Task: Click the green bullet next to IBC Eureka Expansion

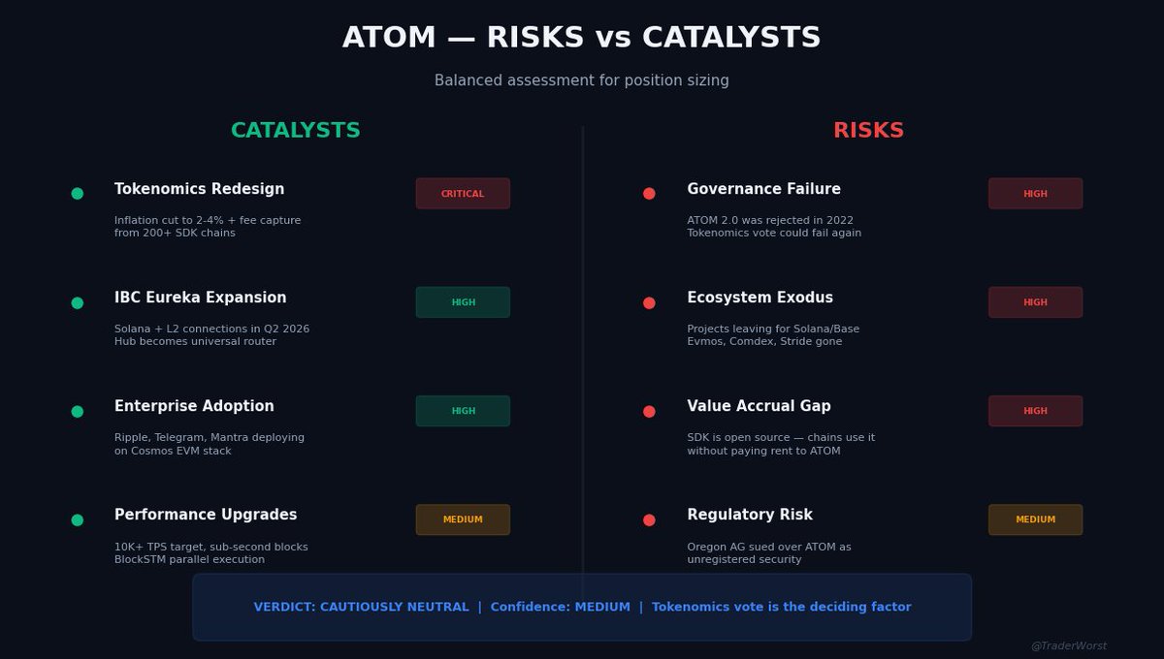Action: point(77,302)
